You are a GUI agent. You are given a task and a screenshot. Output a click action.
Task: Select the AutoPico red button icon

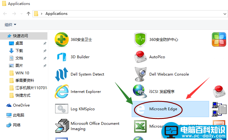coord(140,57)
